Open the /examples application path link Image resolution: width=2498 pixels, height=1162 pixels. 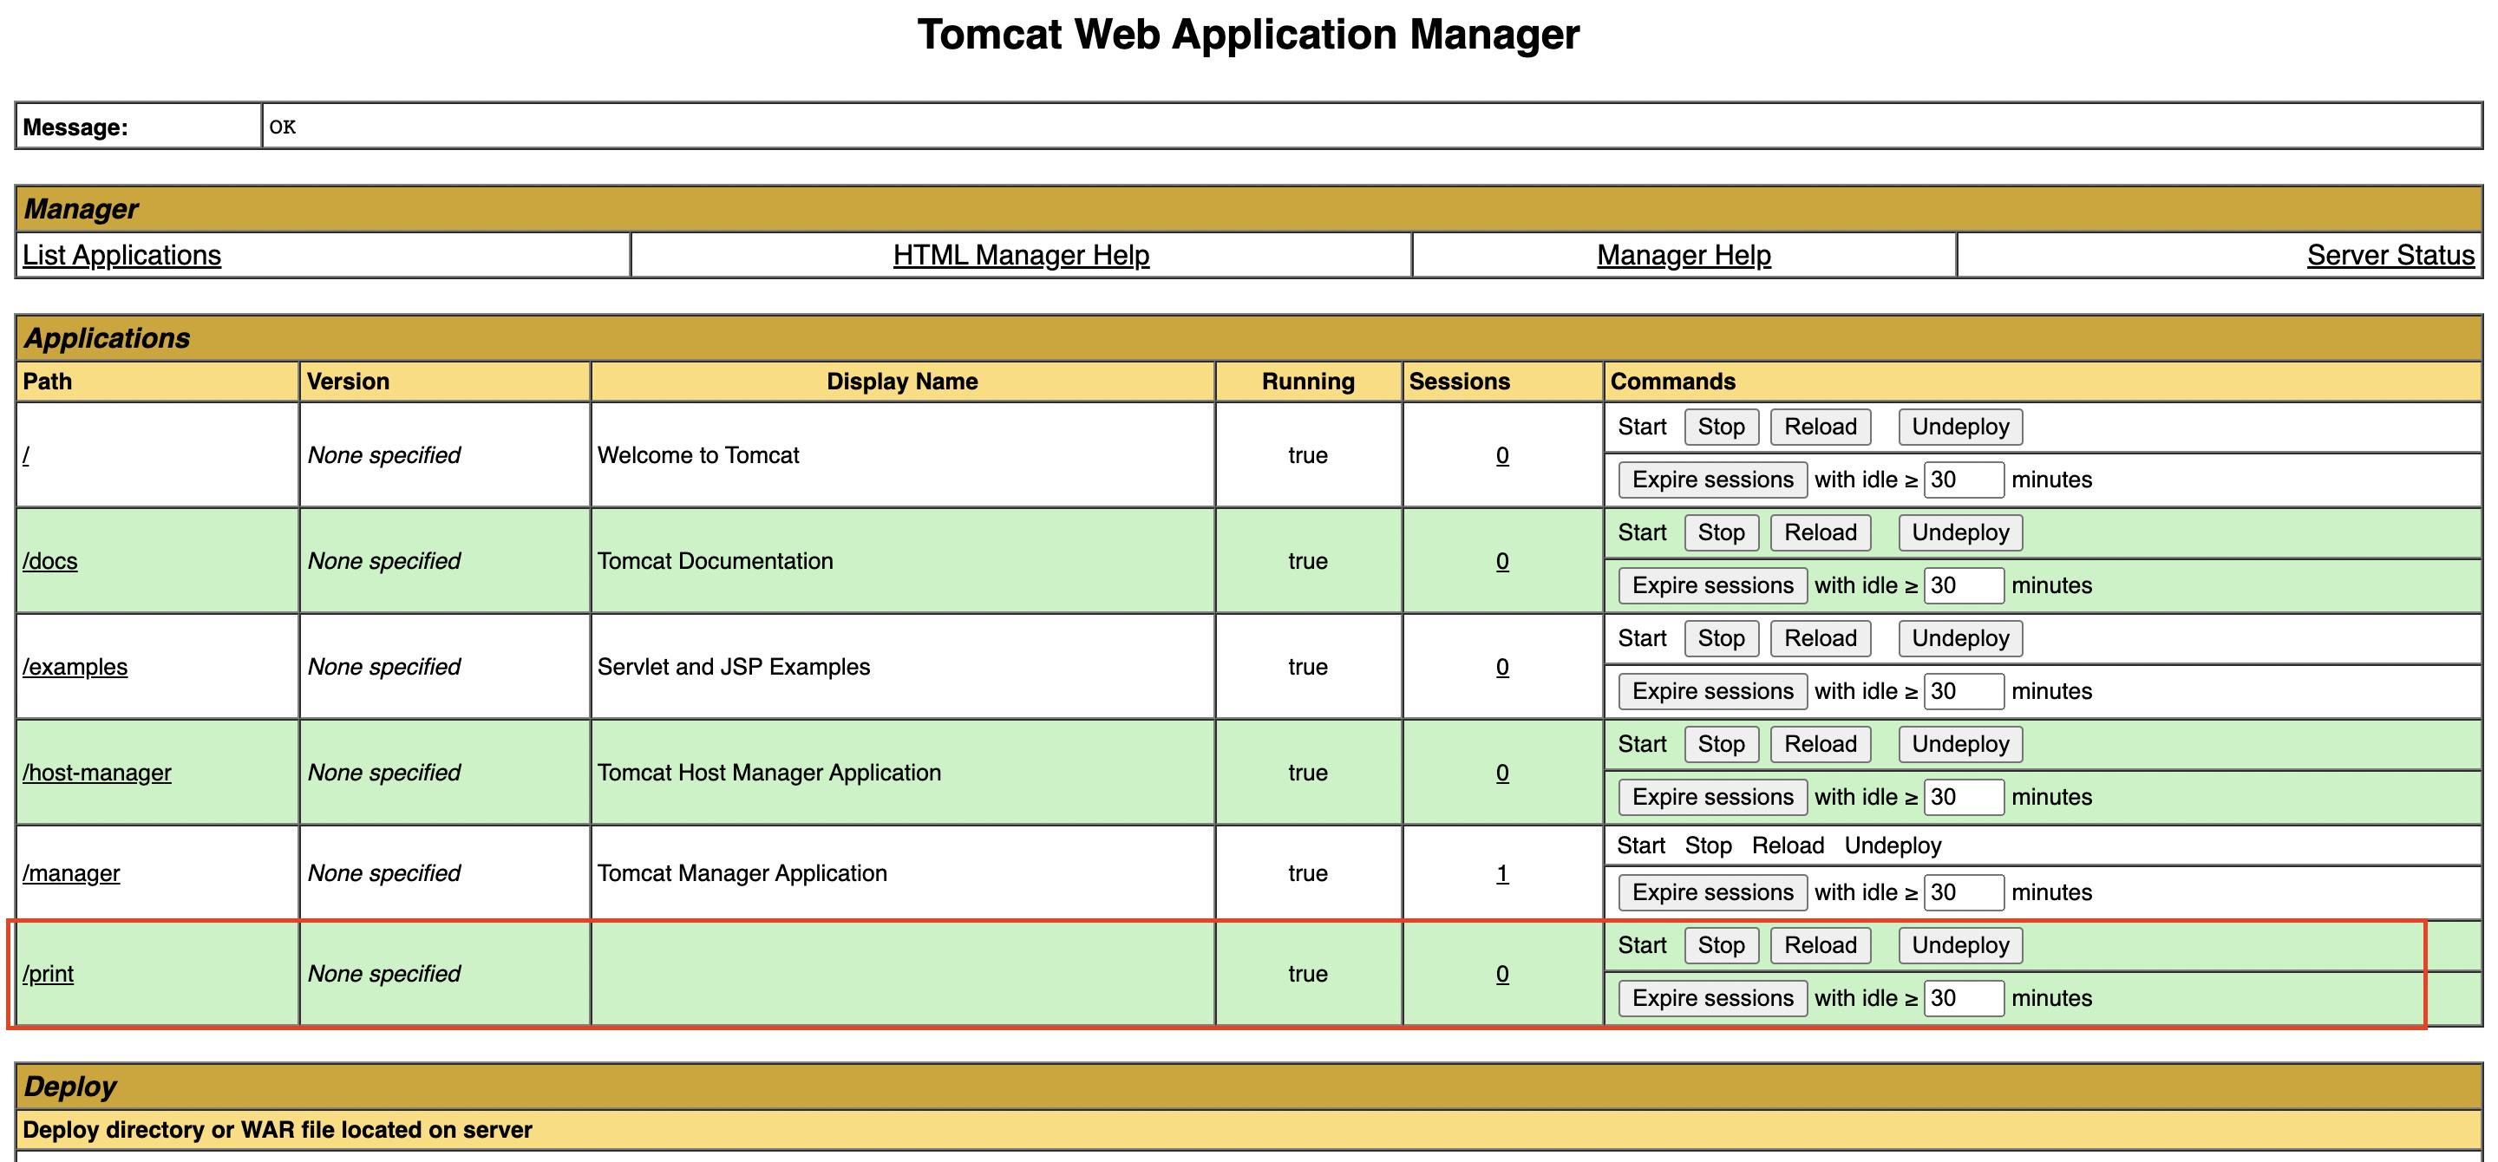pos(75,666)
